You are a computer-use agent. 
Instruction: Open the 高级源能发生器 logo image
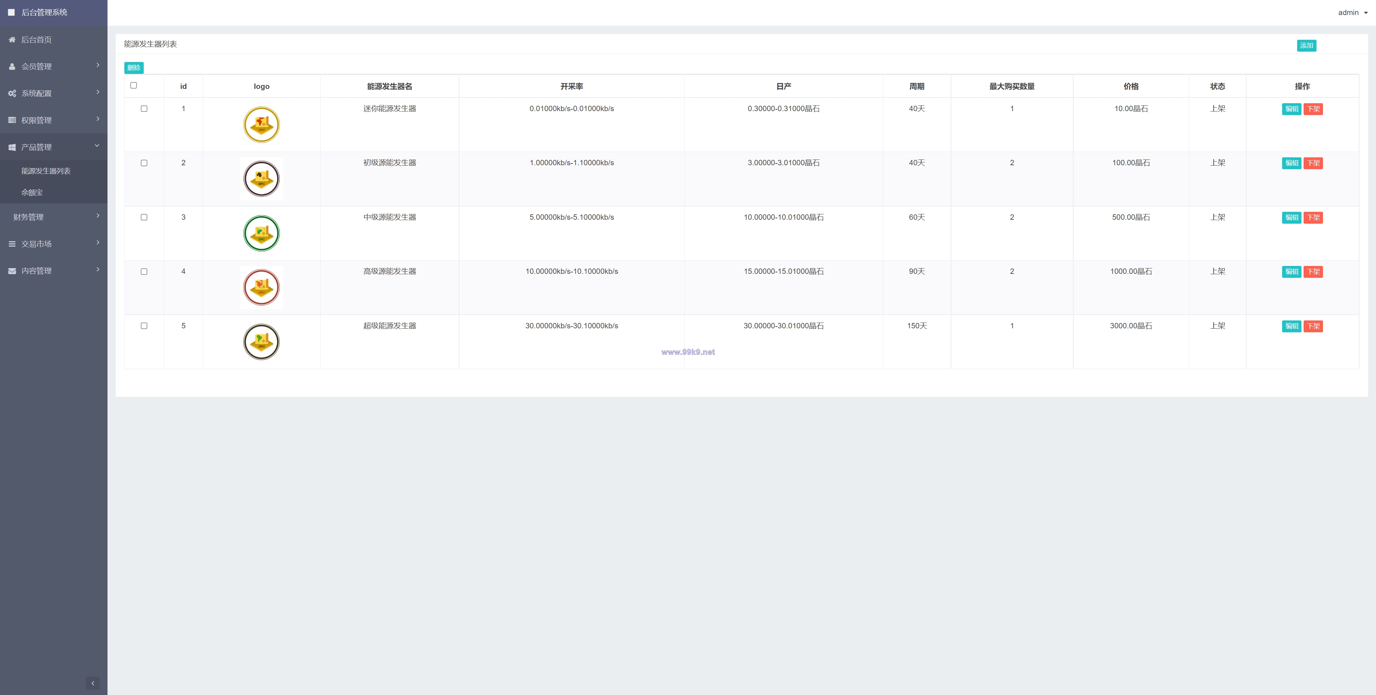tap(261, 287)
